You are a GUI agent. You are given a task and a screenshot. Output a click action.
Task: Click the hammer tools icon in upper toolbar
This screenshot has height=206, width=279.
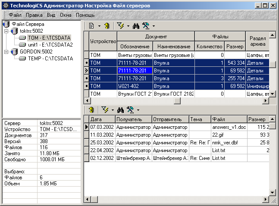pyautogui.click(x=146, y=26)
